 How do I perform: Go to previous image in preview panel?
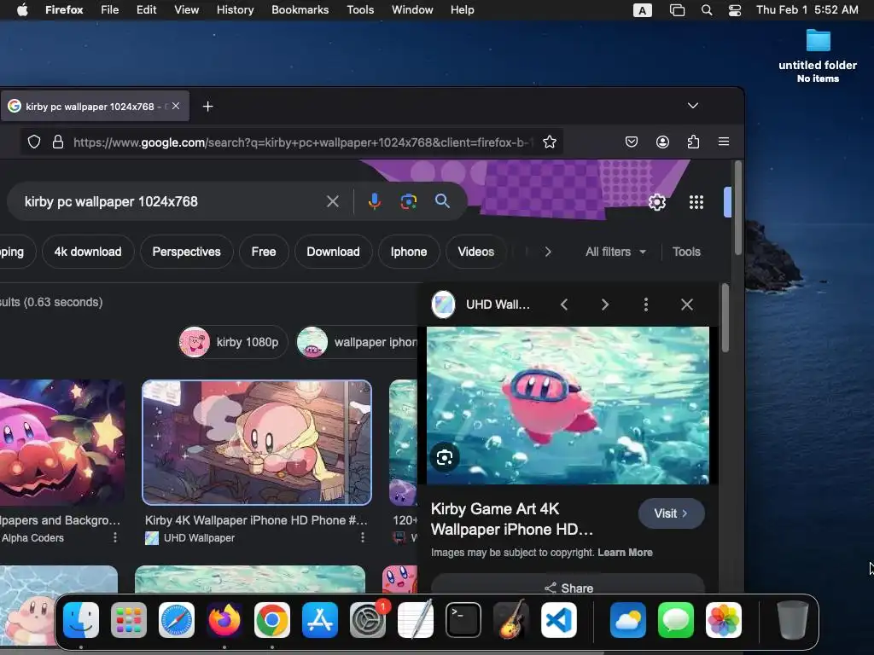pyautogui.click(x=564, y=304)
